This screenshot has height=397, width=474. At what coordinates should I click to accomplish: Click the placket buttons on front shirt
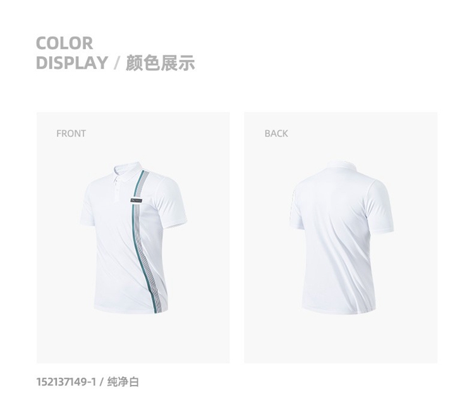tap(116, 189)
